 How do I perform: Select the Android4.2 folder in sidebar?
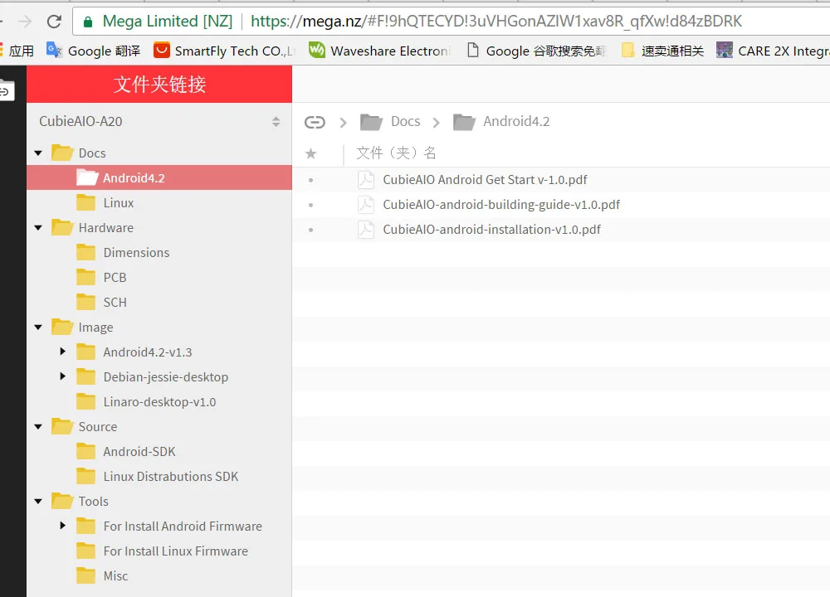coord(159,177)
